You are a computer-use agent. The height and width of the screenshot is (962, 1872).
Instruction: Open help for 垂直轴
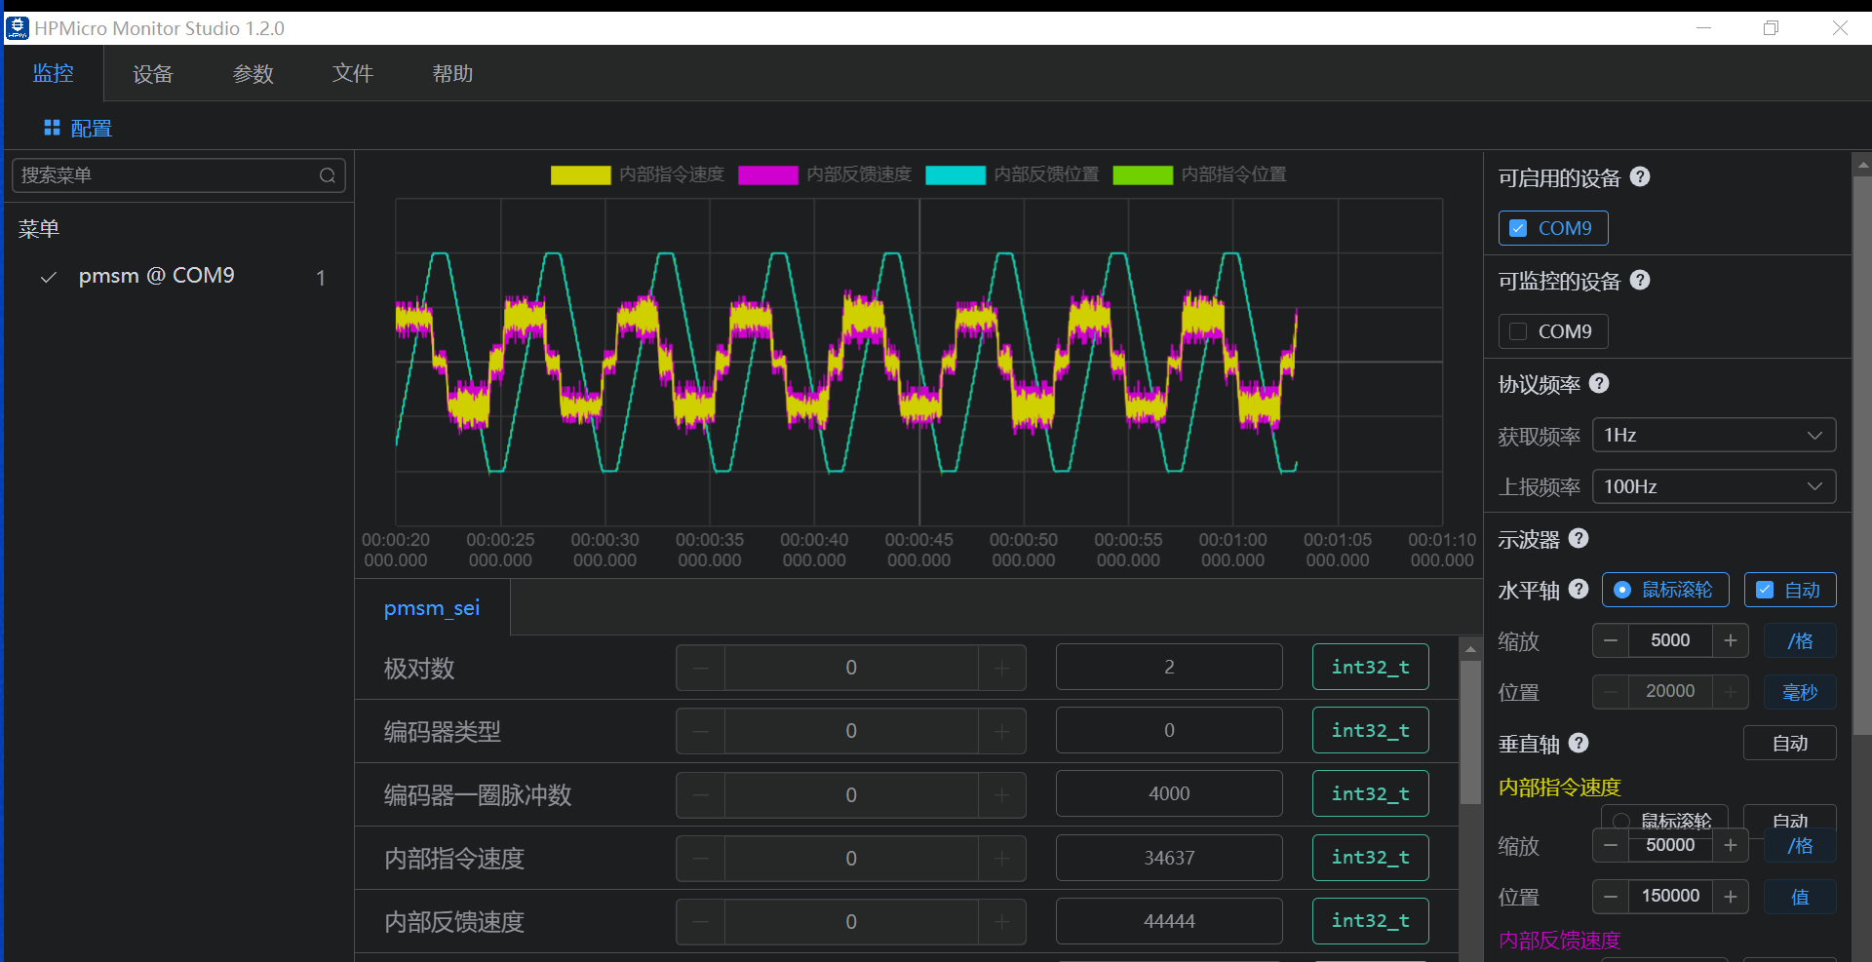tap(1579, 743)
